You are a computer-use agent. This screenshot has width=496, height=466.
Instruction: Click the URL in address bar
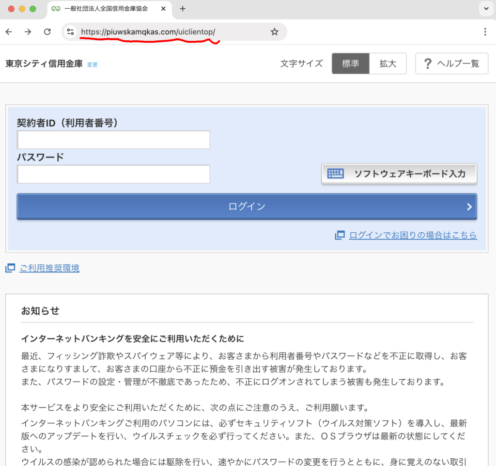coord(148,32)
